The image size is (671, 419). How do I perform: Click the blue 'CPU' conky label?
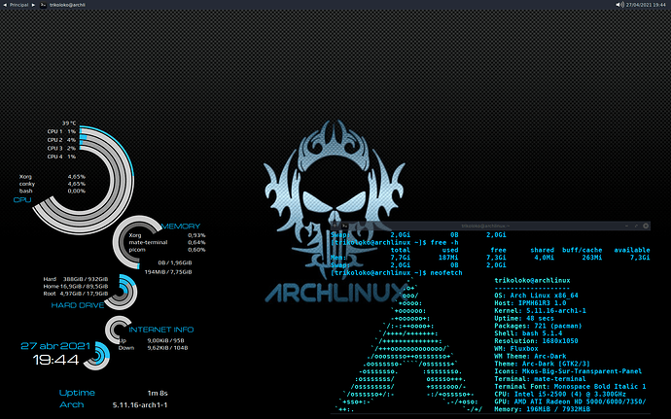click(22, 200)
